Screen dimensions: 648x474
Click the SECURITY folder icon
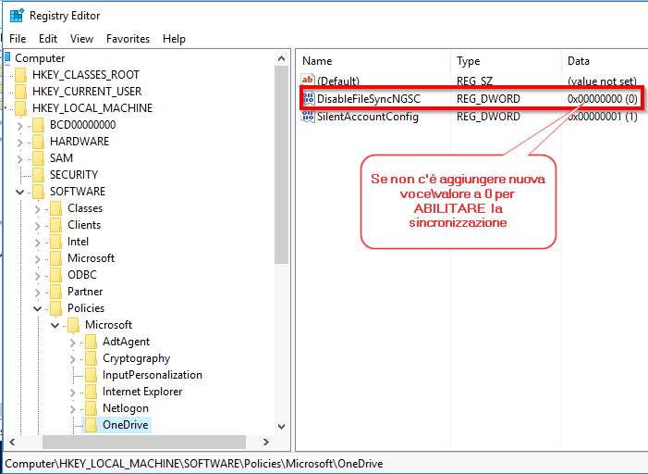coord(39,175)
